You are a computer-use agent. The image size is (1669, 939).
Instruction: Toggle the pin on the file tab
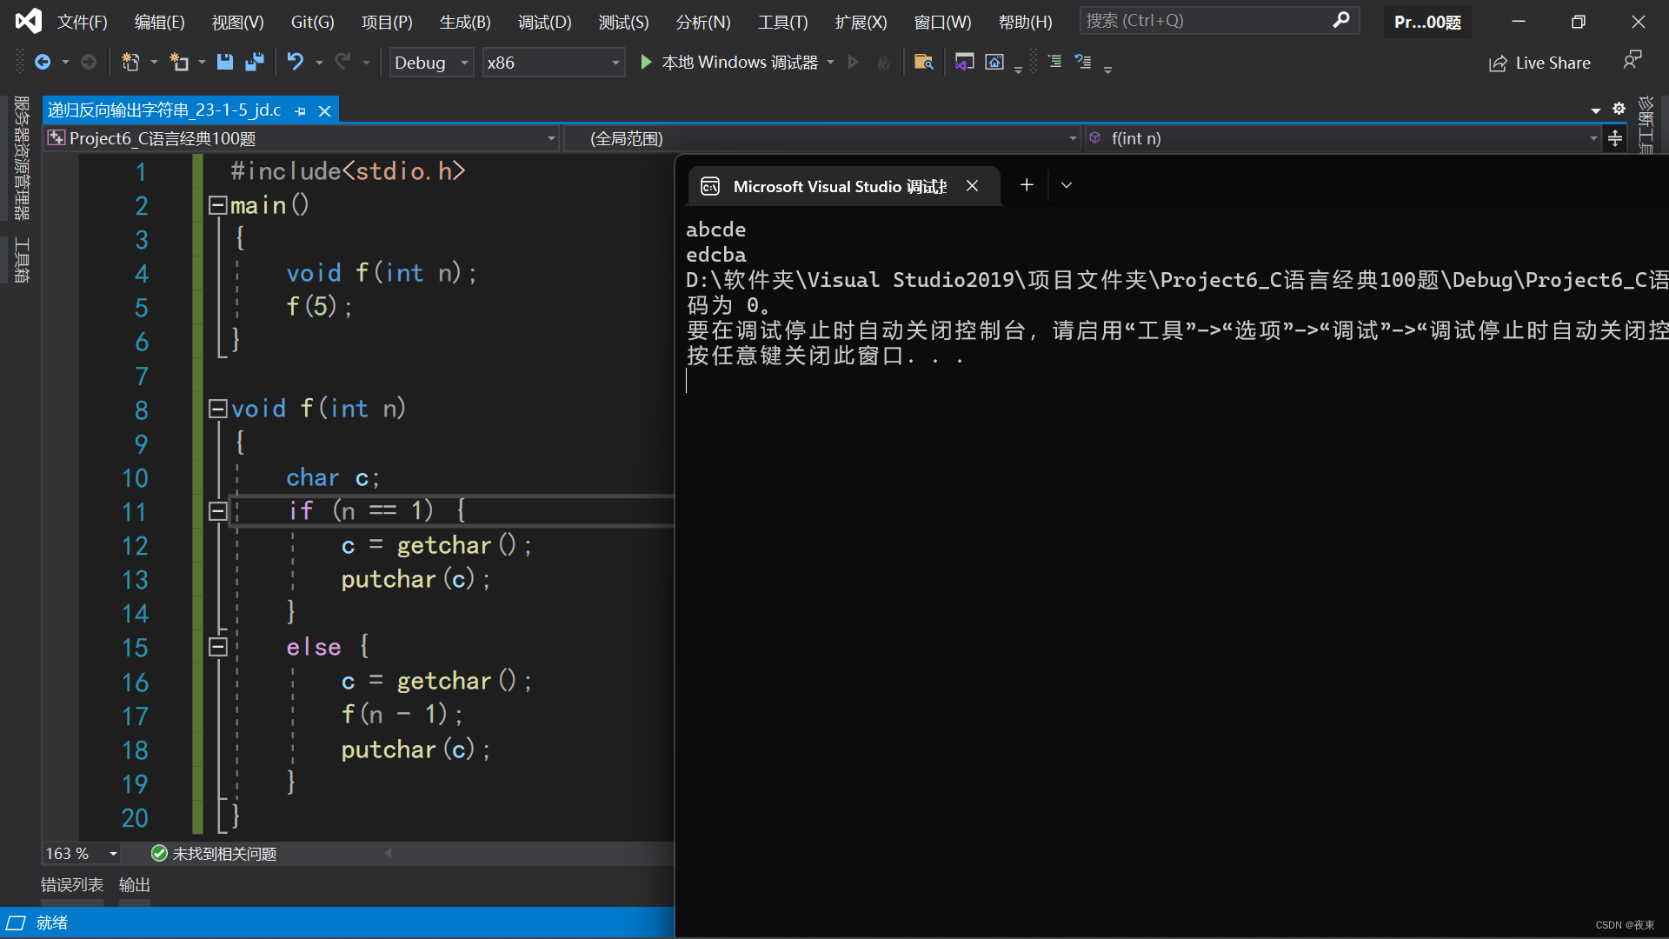301,111
